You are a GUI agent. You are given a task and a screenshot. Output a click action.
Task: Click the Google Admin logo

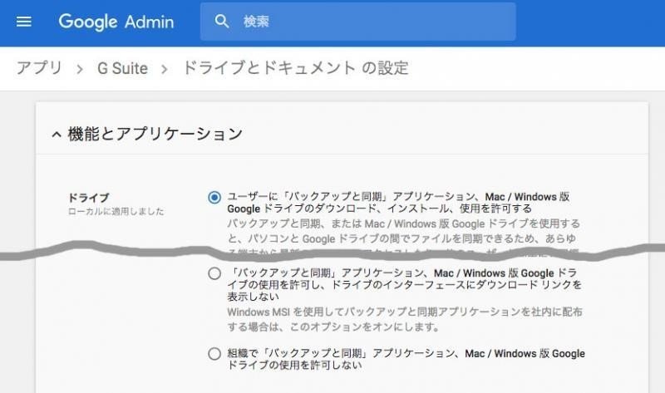116,22
